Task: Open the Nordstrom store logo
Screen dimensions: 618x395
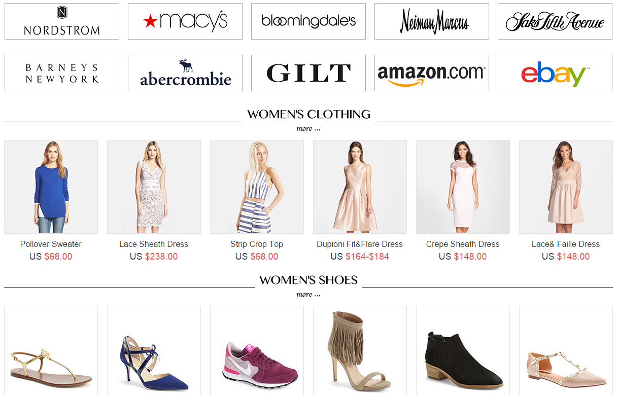Action: tap(62, 21)
